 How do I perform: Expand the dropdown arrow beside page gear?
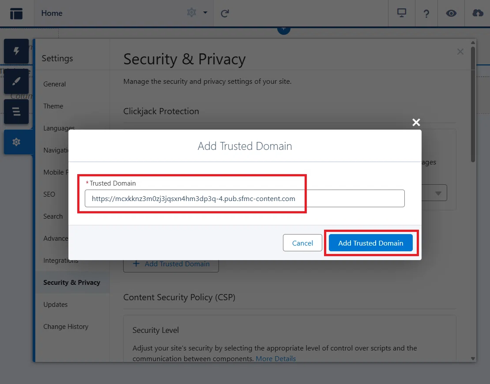[x=205, y=13]
